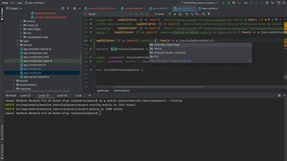Toggle Regex option in the search bar
The width and height of the screenshot is (287, 161).
(x=147, y=14)
